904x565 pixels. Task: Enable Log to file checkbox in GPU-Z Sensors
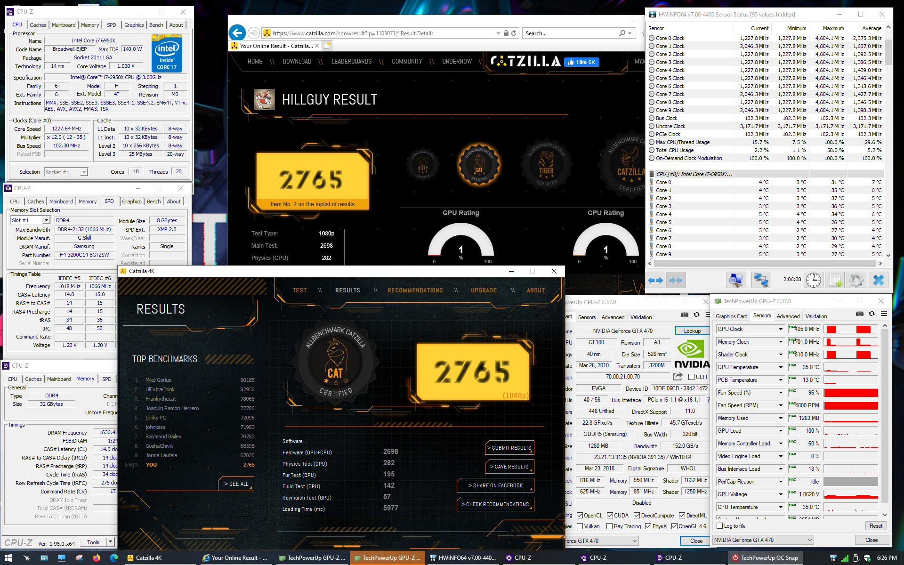click(x=719, y=526)
